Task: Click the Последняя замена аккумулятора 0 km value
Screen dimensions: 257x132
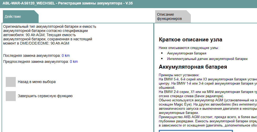Action: coord(66,56)
